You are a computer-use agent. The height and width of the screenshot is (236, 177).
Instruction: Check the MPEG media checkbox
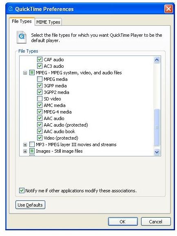pyautogui.click(x=40, y=79)
